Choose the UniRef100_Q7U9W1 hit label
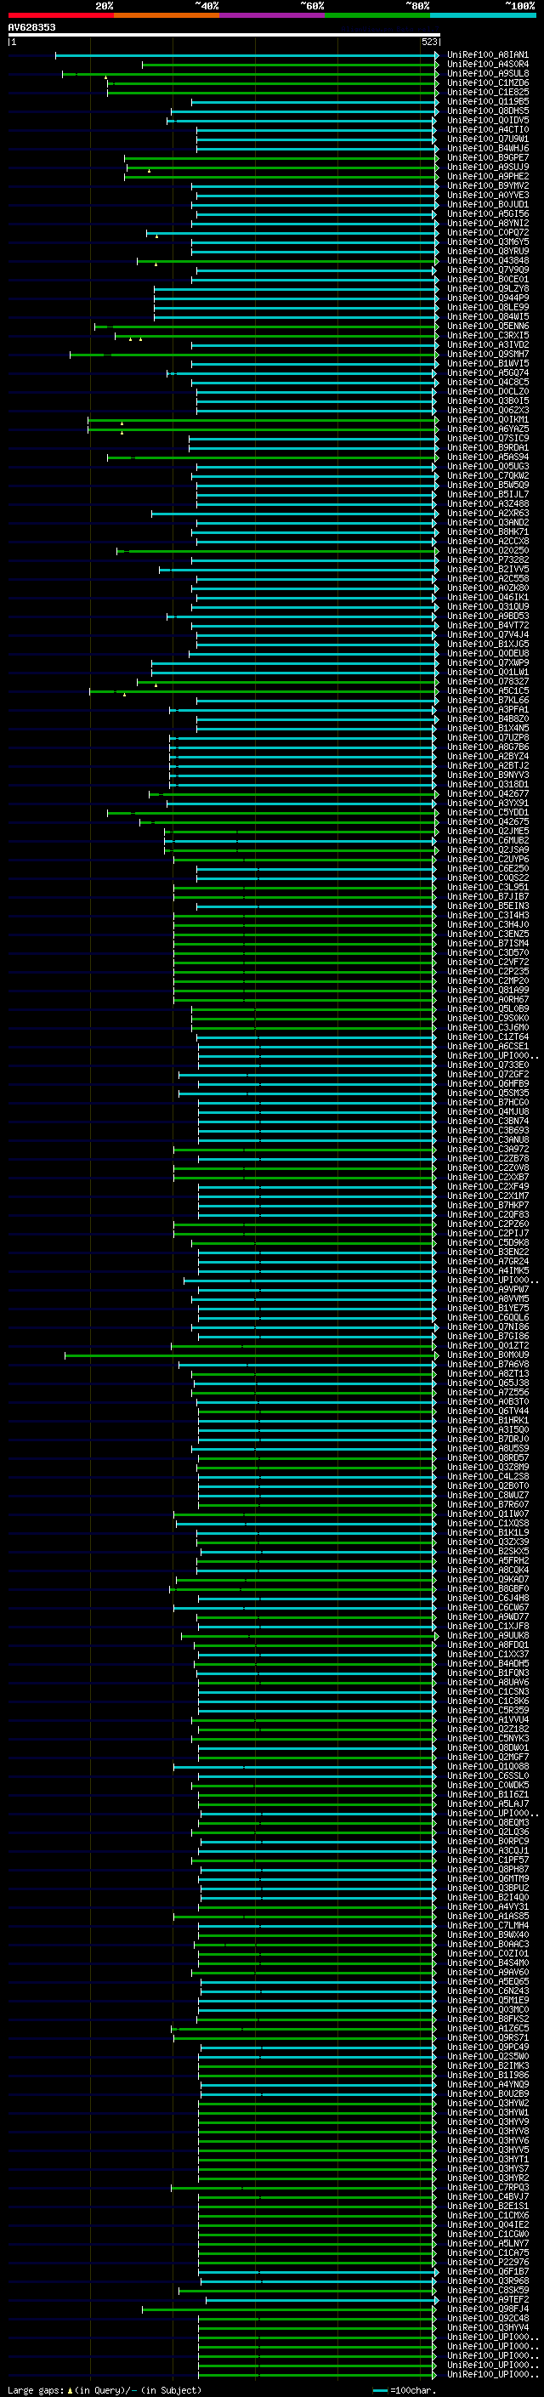 (x=488, y=139)
